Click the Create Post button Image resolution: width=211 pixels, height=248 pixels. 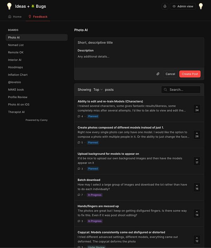190,74
